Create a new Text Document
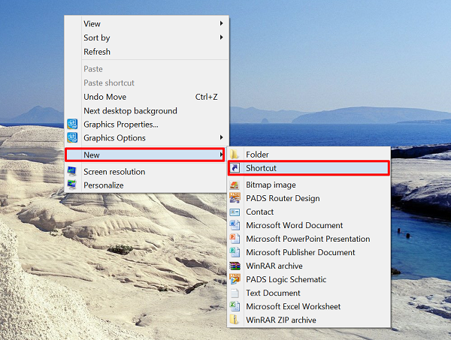This screenshot has height=340, width=451. click(x=309, y=293)
